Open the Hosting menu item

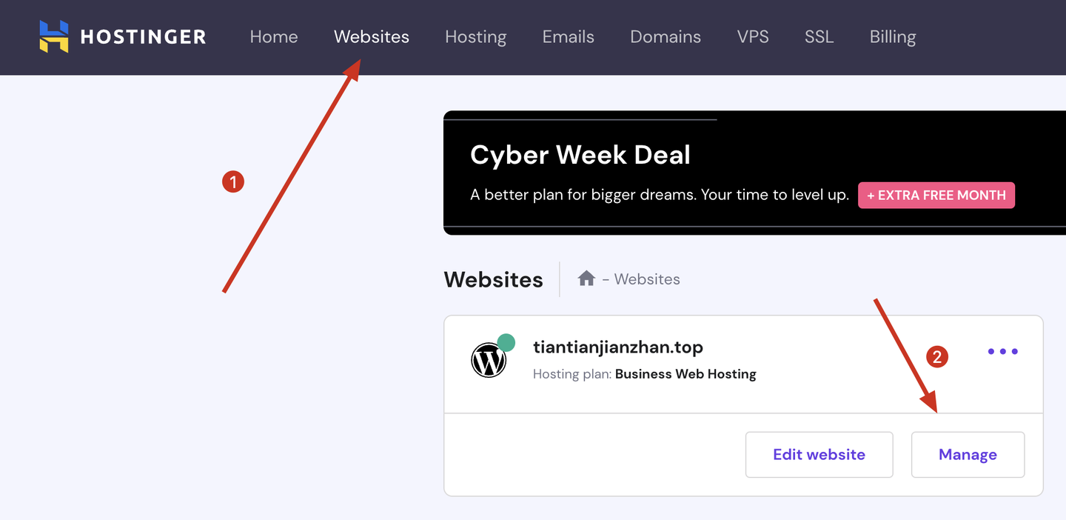point(476,37)
